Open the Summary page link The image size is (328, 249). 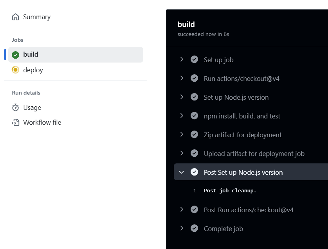point(37,17)
